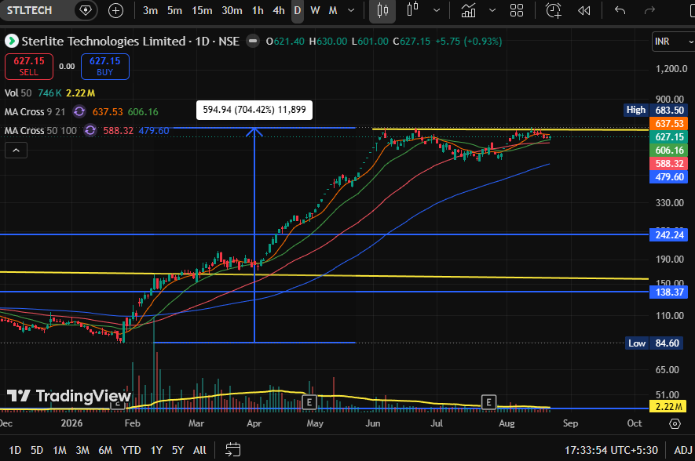Expand the chart style dropdown arrow

tap(437, 11)
